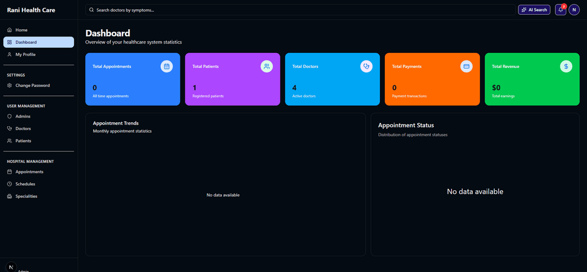
Task: Open Home from the sidebar
Action: (21, 30)
